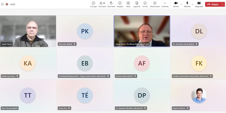Show the Személyek participants list
The image size is (226, 113).
102,4
